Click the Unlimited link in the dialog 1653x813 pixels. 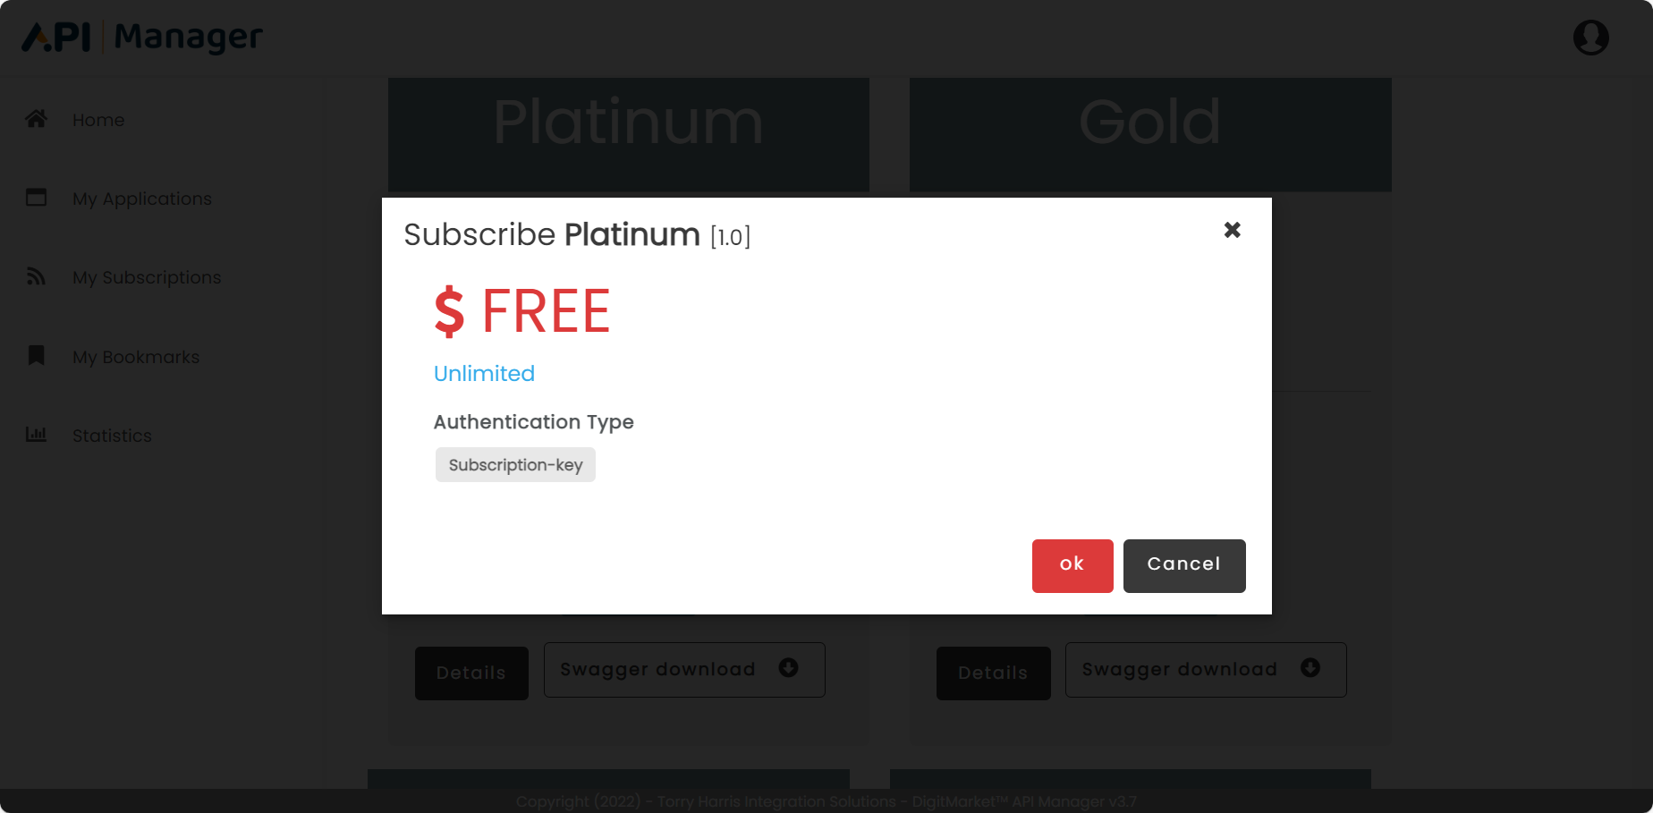[484, 373]
